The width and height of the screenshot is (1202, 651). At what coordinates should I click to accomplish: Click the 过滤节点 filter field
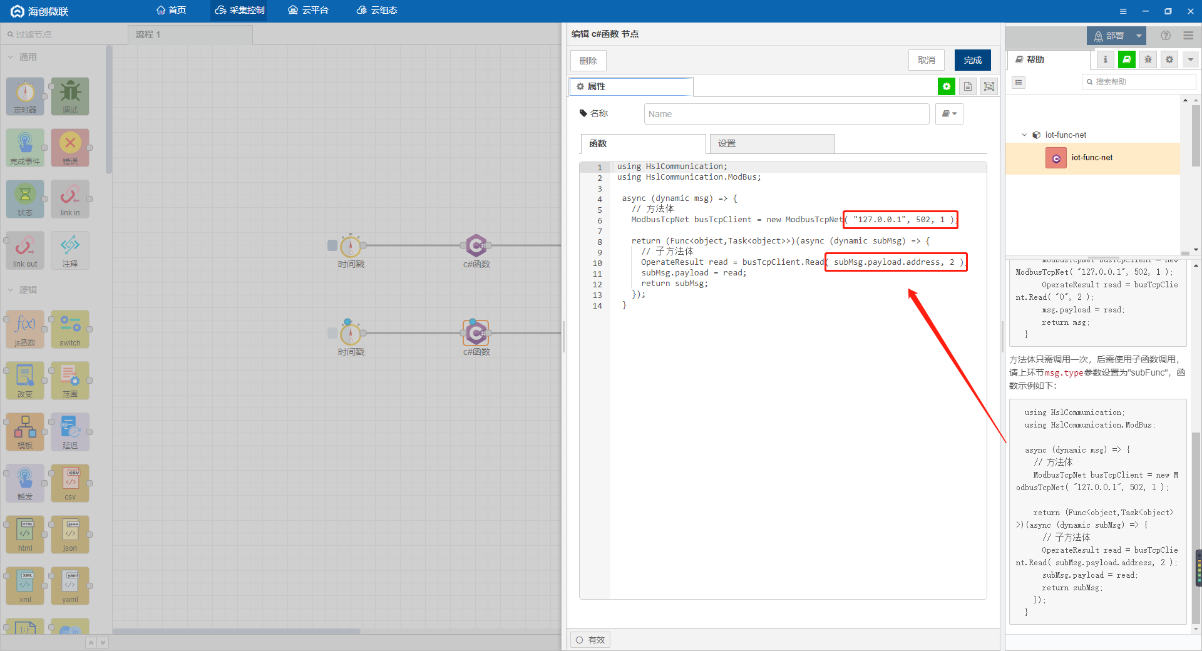coord(63,34)
